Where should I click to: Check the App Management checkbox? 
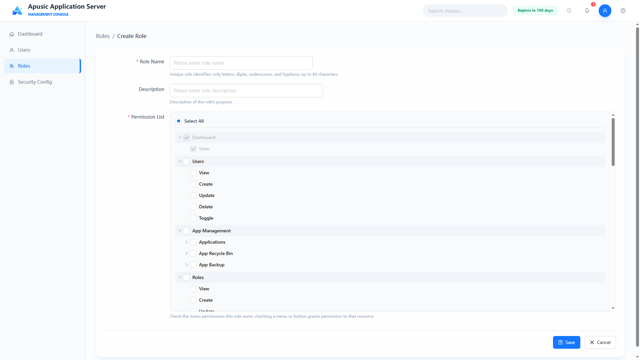(x=187, y=231)
